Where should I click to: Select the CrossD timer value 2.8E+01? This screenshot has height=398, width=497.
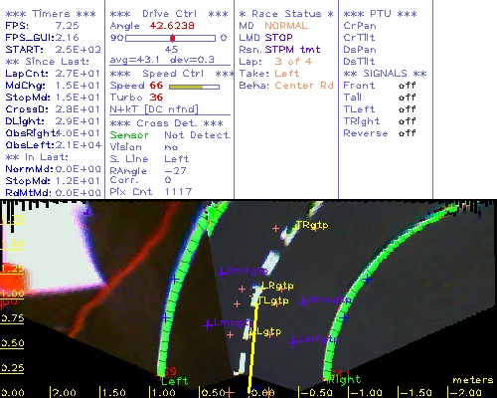click(x=78, y=109)
